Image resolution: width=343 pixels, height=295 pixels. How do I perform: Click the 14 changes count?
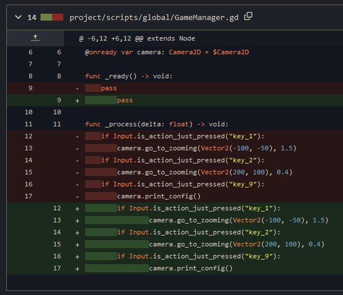coord(32,17)
